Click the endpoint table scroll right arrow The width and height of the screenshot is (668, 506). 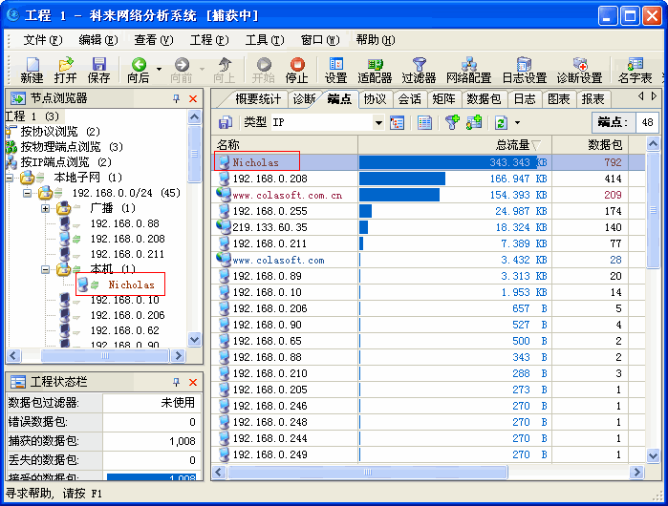636,472
